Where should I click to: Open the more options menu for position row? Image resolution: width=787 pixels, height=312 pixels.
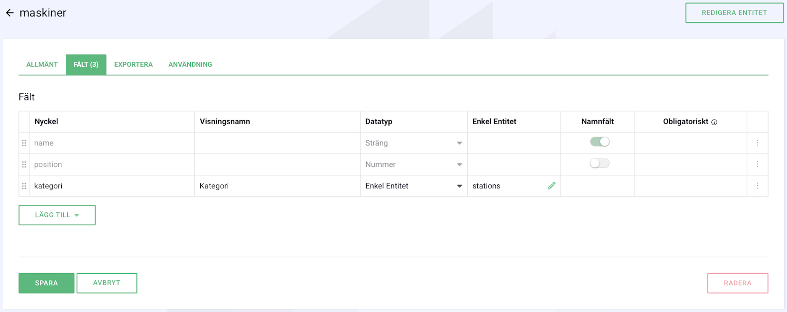(758, 164)
